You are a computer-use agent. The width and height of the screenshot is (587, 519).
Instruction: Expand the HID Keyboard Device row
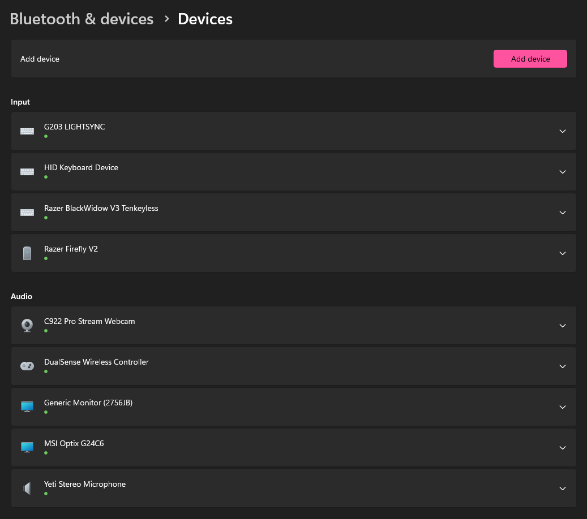pyautogui.click(x=562, y=172)
